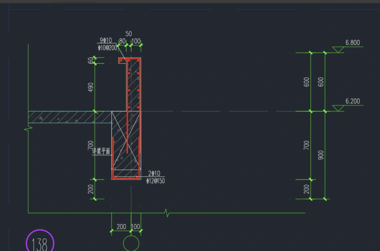380x251 pixels.
Task: Click the 2Φ10 rebar label
Action: pyautogui.click(x=154, y=173)
